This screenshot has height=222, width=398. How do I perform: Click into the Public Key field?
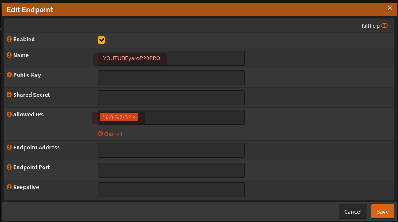pos(171,78)
